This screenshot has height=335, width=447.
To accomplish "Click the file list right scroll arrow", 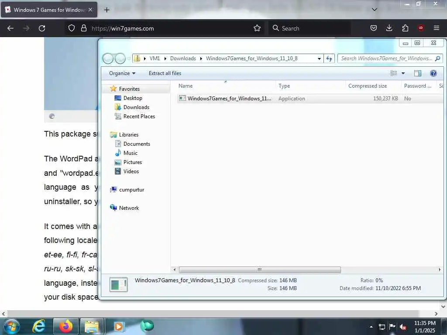I will [x=439, y=270].
